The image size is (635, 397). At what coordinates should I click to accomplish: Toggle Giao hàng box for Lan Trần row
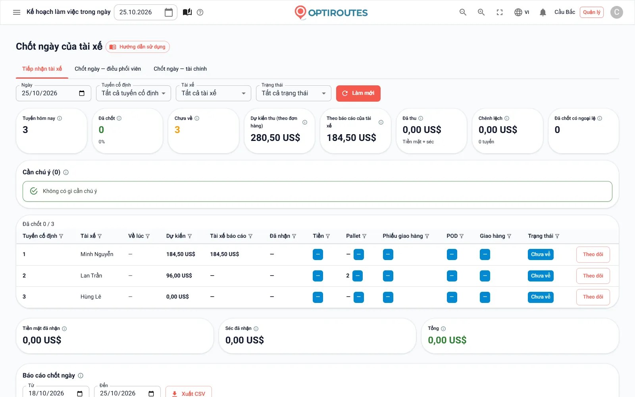click(x=485, y=276)
